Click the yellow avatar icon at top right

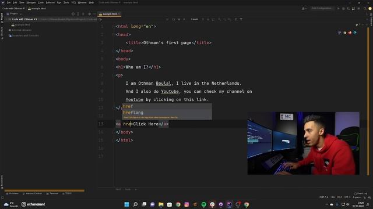tap(370, 8)
